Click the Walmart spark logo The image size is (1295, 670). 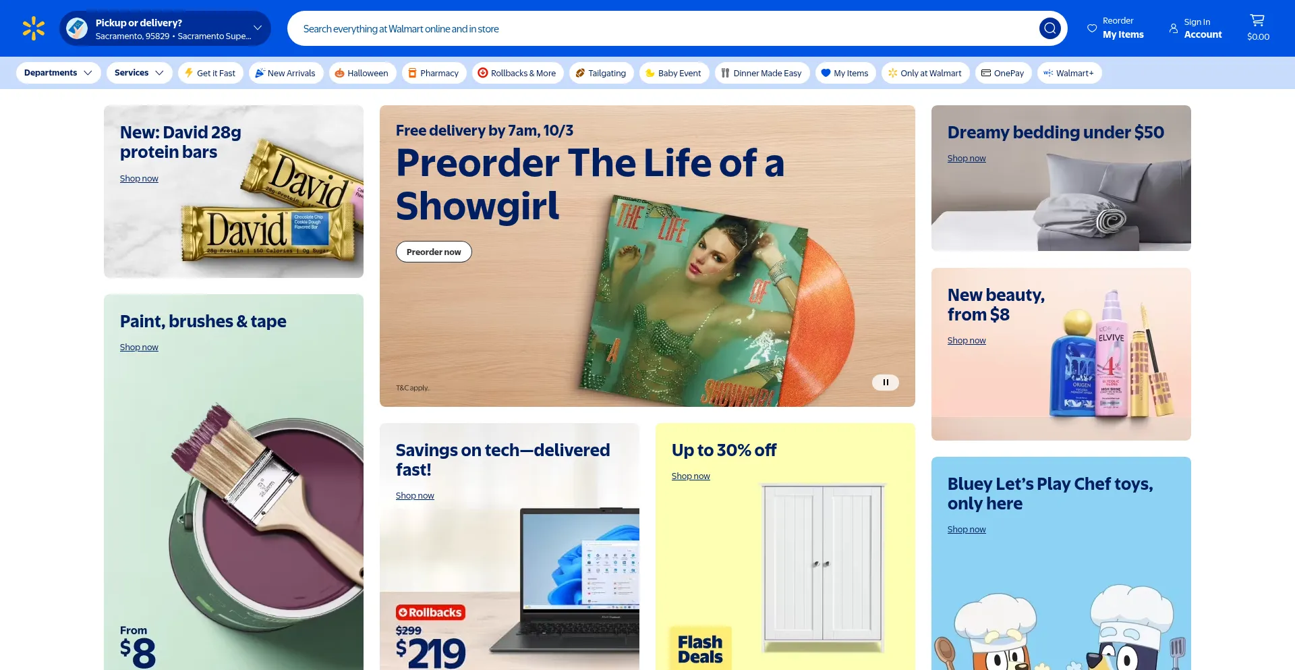coord(33,28)
